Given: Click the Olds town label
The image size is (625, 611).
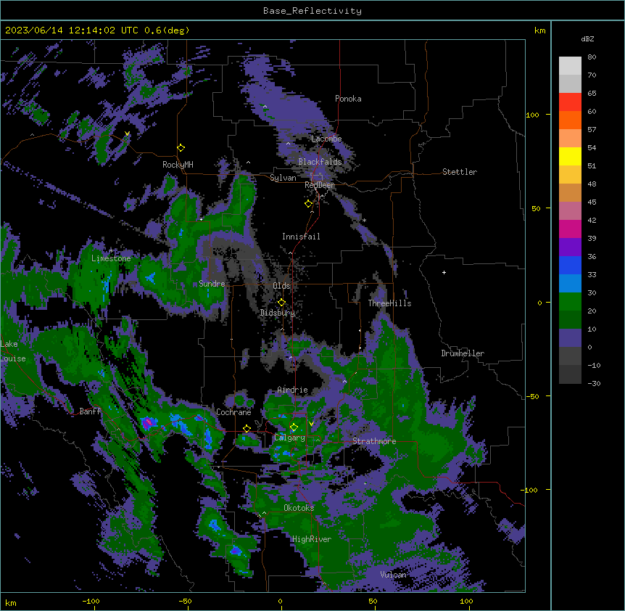Looking at the screenshot, I should click(x=281, y=286).
